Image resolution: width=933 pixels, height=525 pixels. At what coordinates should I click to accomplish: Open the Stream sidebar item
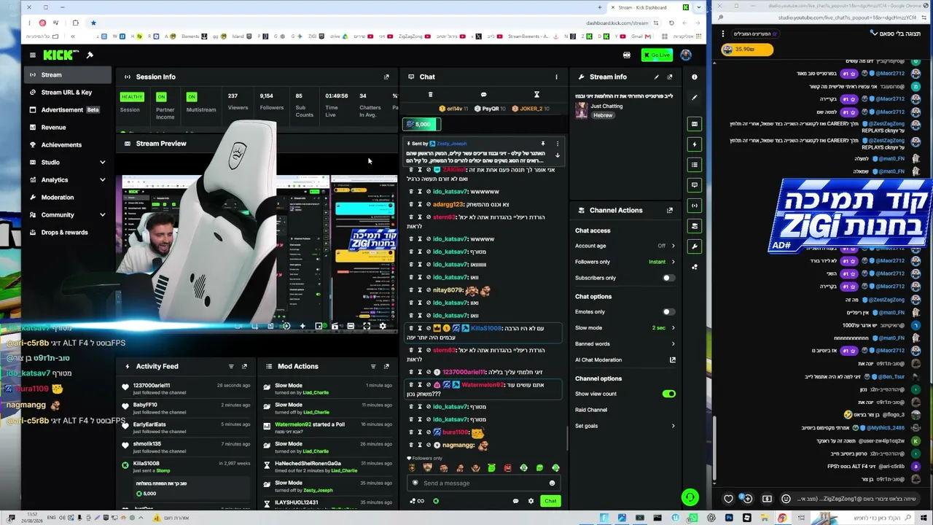[69, 74]
